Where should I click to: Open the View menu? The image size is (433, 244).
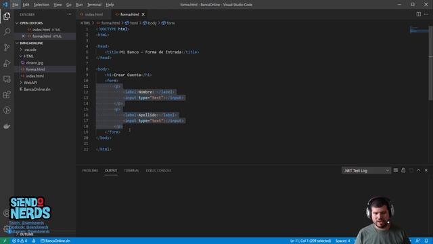pos(58,5)
